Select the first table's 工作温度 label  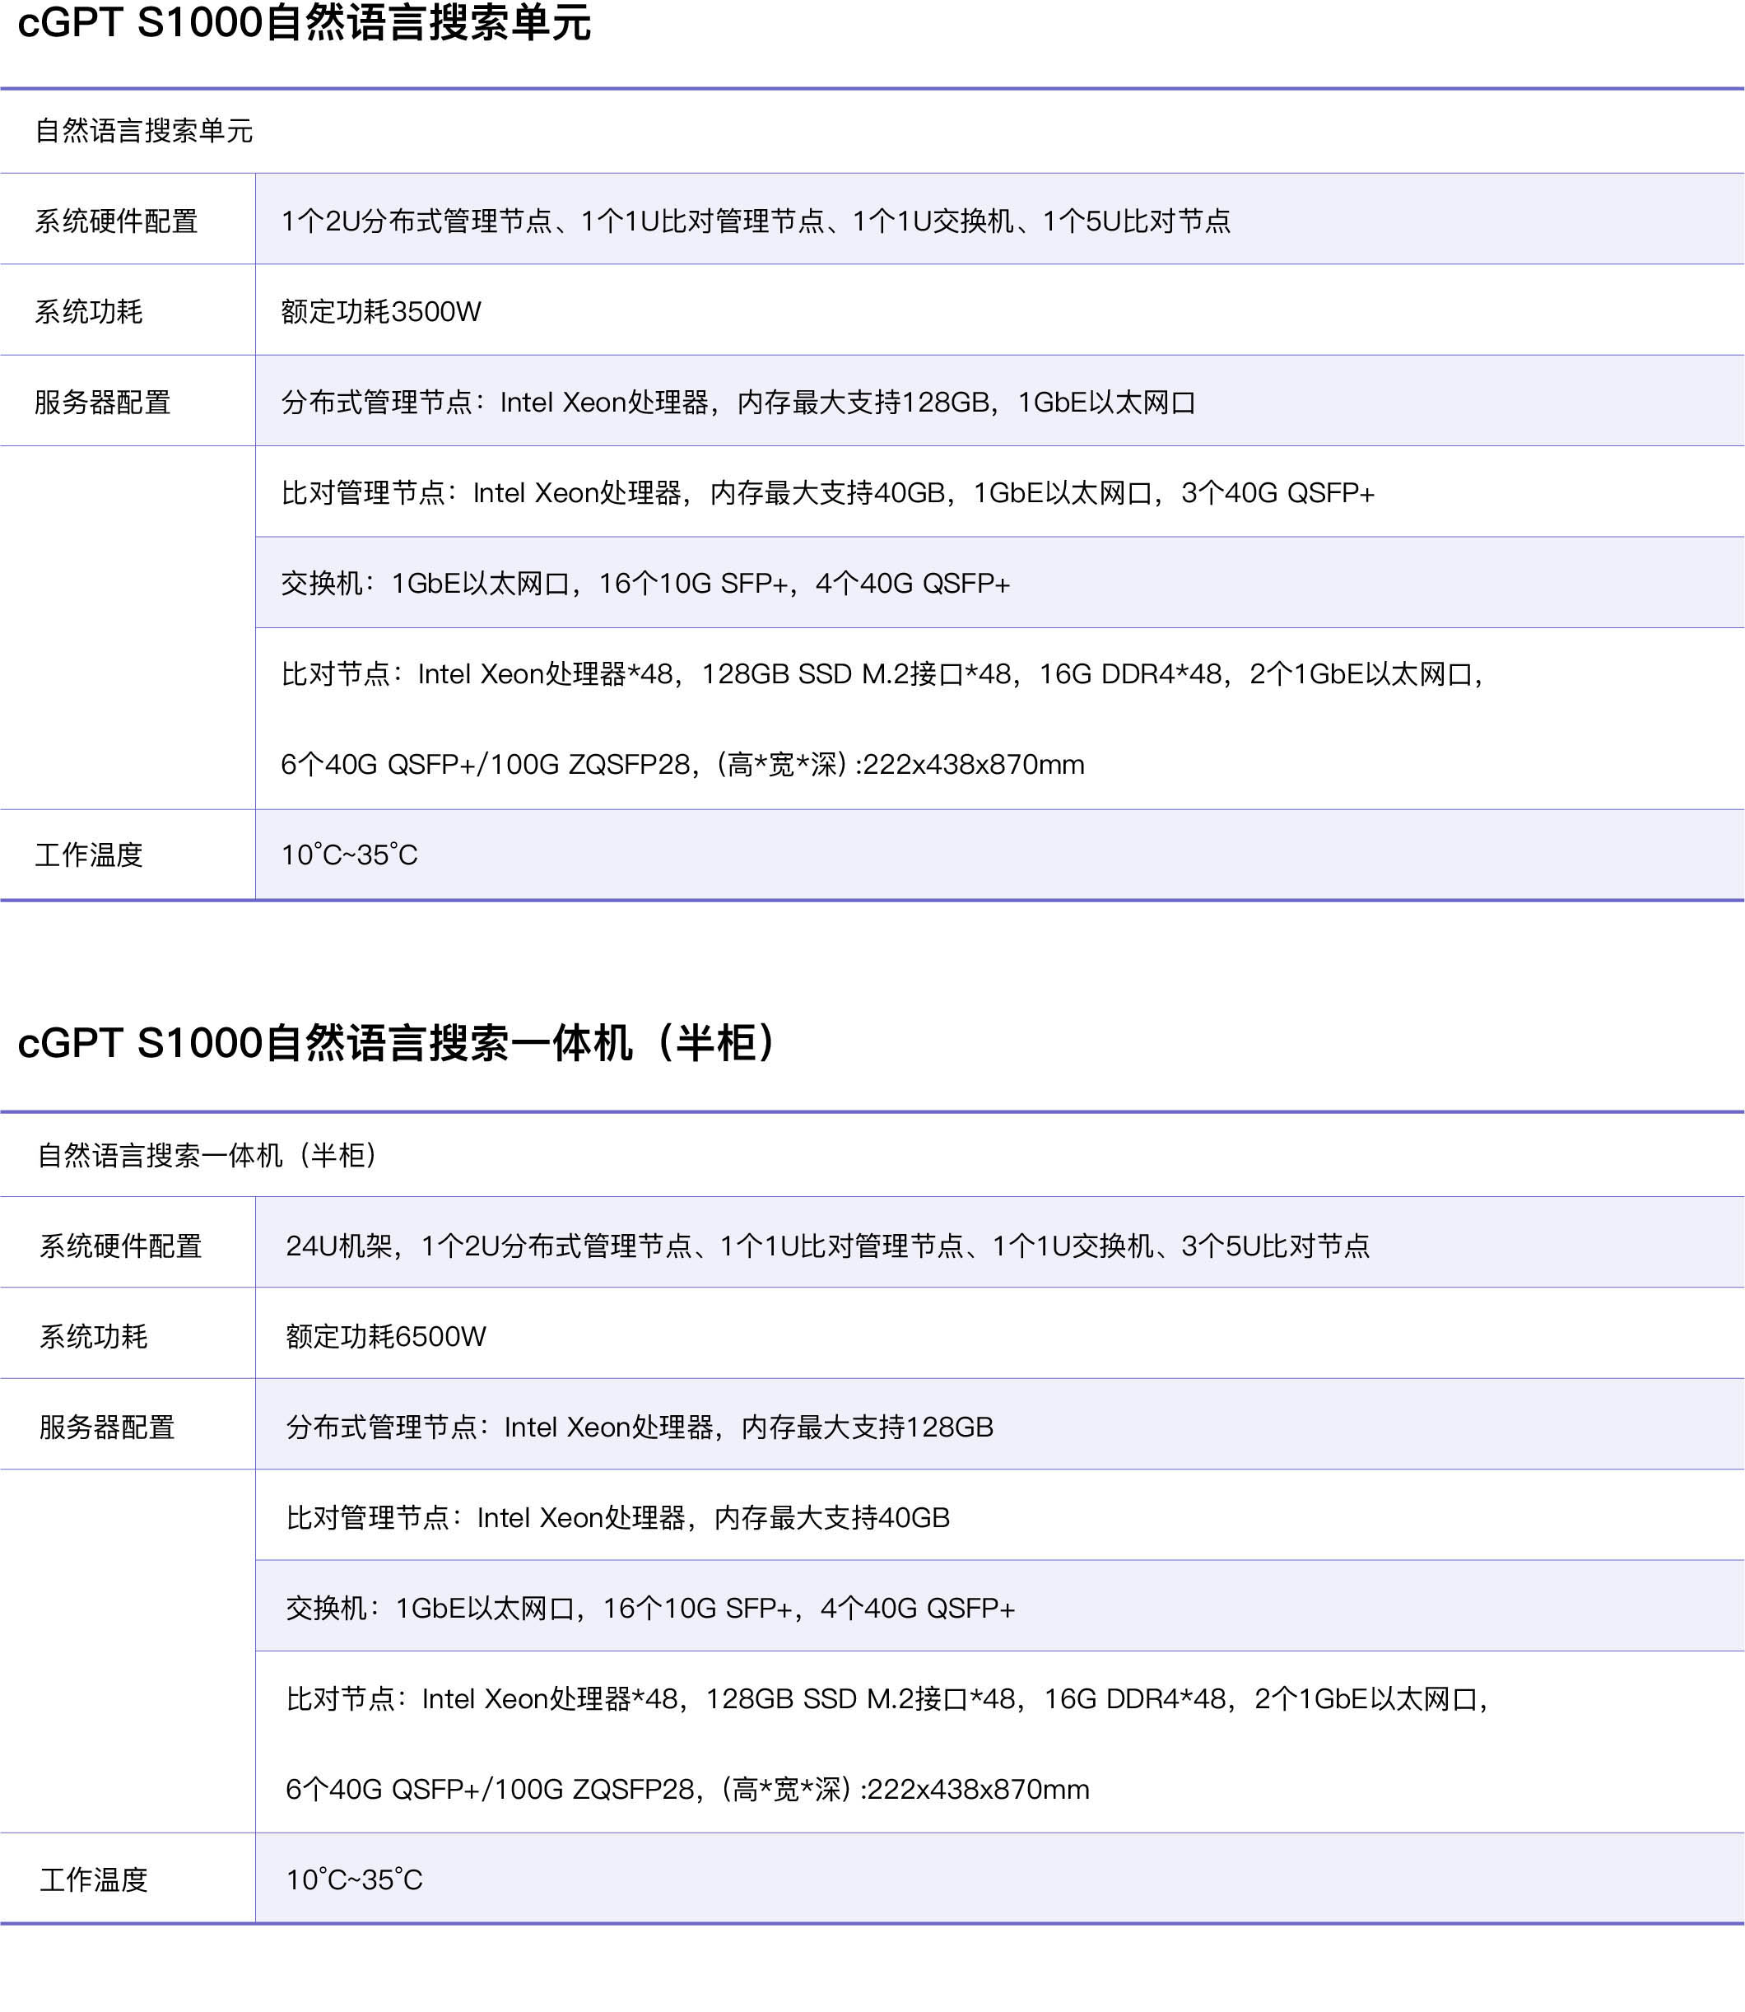[x=90, y=855]
